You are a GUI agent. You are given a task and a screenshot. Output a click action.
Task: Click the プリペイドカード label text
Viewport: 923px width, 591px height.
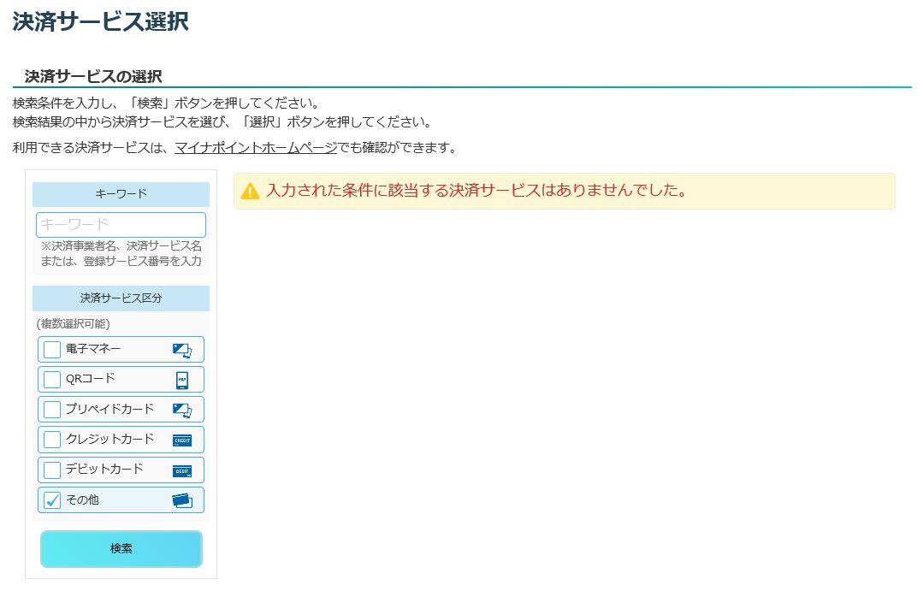pos(110,409)
